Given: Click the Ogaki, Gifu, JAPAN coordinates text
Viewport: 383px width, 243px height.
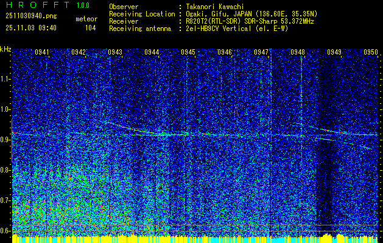Looking at the screenshot, I should coord(251,14).
